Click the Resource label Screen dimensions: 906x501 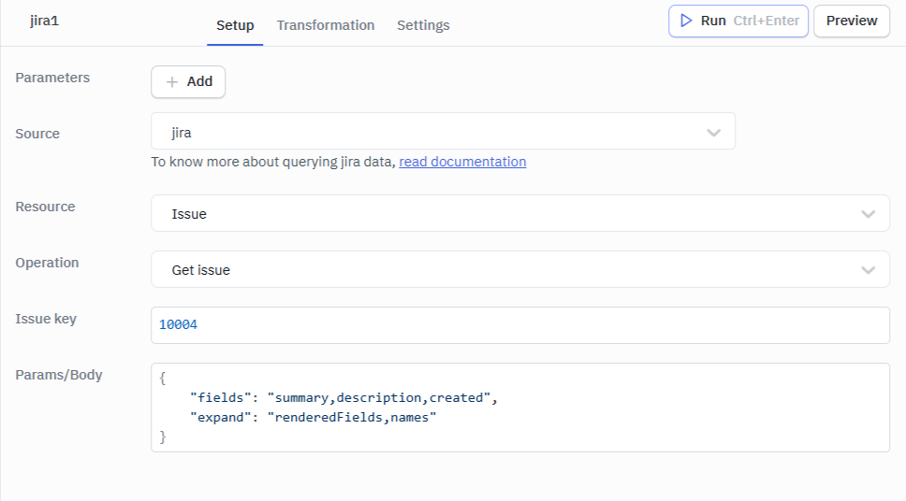45,207
